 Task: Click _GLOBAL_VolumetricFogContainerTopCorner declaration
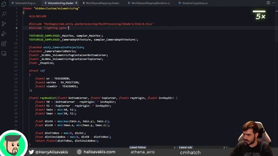pyautogui.click(x=66, y=59)
